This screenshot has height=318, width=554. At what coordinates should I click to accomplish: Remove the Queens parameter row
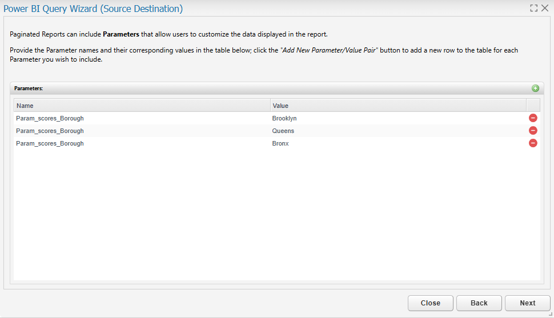pos(533,131)
